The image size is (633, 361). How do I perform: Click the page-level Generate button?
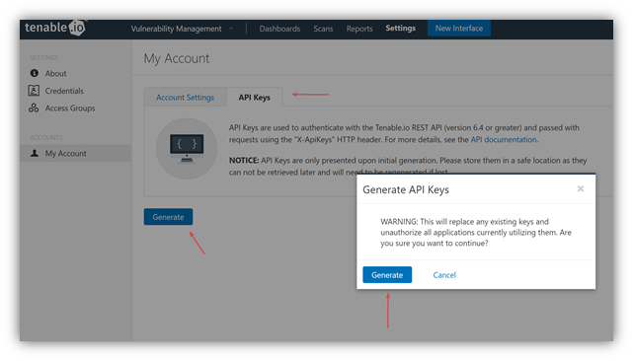click(x=168, y=217)
